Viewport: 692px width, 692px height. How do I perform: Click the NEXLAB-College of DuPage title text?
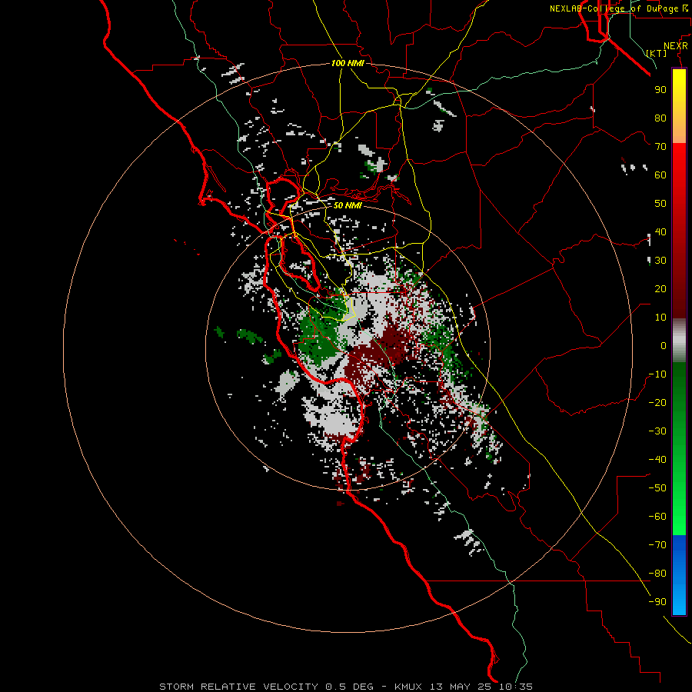[x=619, y=8]
